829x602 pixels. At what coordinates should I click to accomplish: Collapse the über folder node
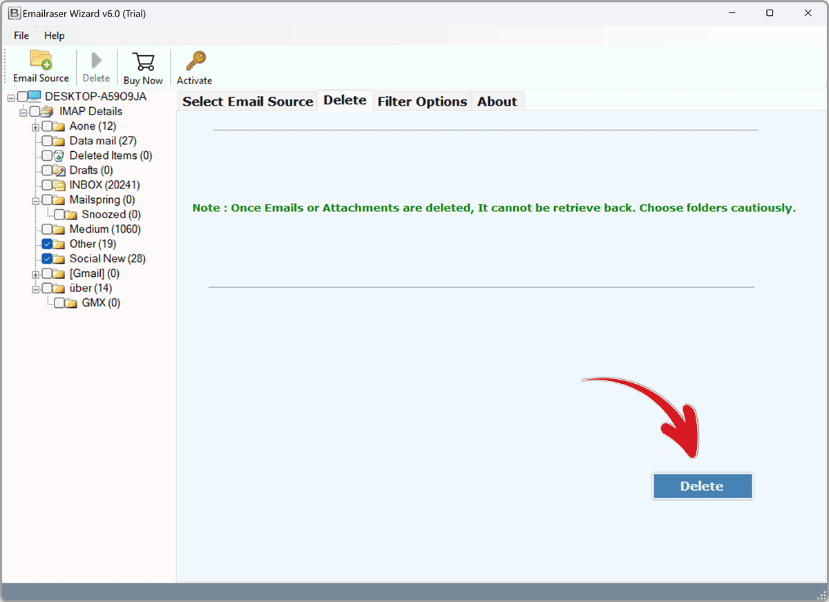point(35,289)
